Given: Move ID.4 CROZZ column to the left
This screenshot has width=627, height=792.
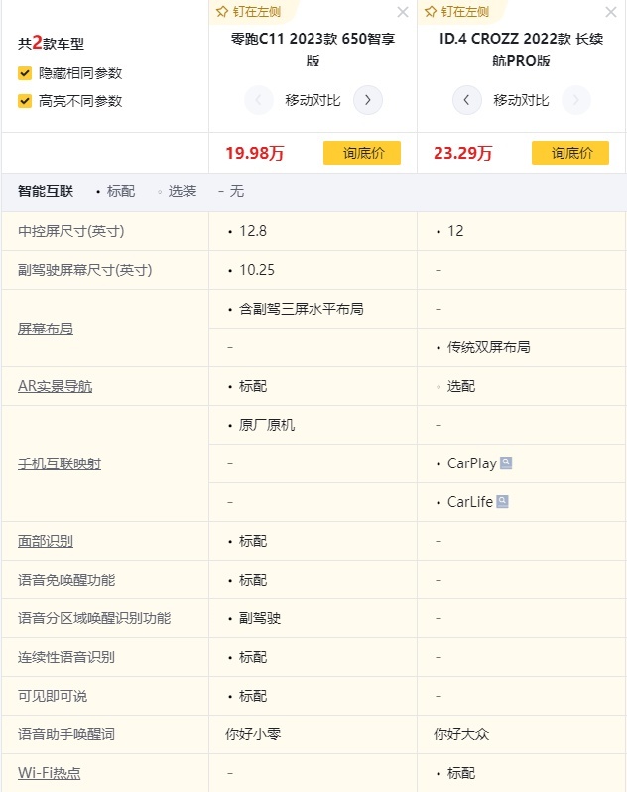Looking at the screenshot, I should tap(467, 100).
